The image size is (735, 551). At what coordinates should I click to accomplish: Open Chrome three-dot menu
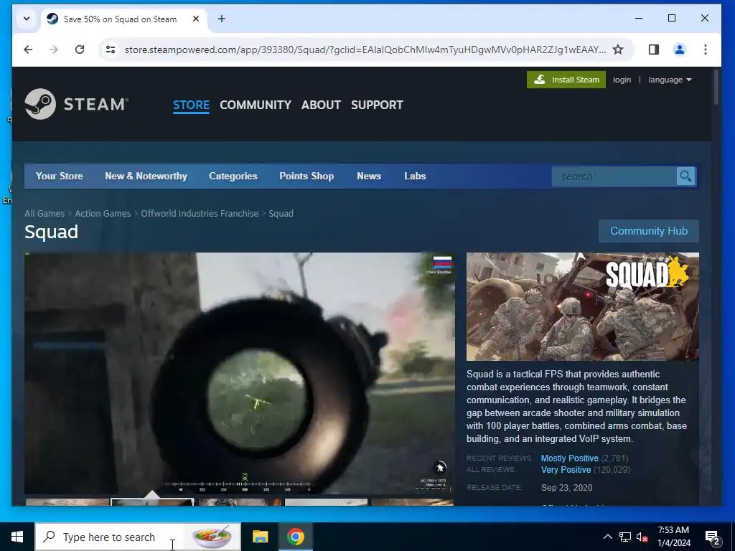pos(705,50)
